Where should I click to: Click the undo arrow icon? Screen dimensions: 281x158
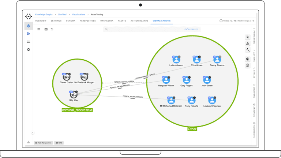point(52,29)
